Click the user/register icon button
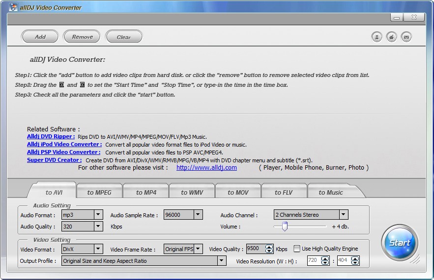This screenshot has height=280, width=434. [x=376, y=37]
